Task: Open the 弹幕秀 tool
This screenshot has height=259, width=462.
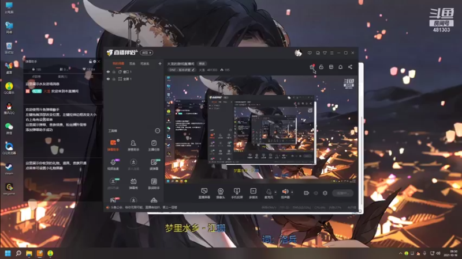Action: [133, 184]
